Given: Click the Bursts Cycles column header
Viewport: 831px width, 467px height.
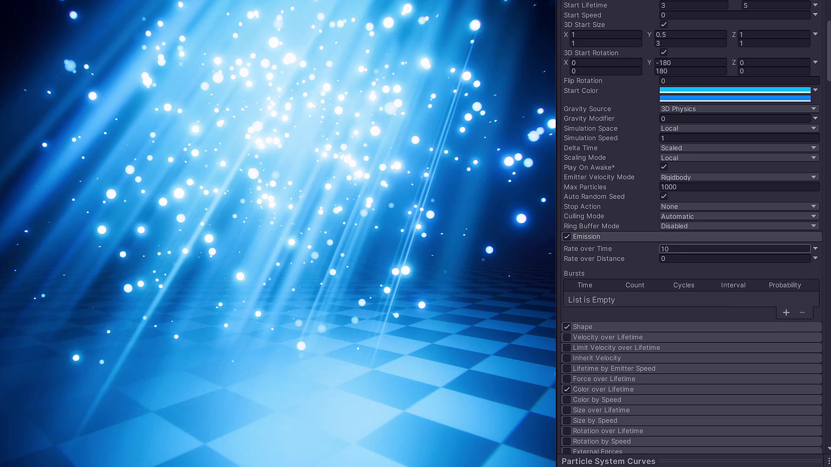Looking at the screenshot, I should (x=683, y=285).
